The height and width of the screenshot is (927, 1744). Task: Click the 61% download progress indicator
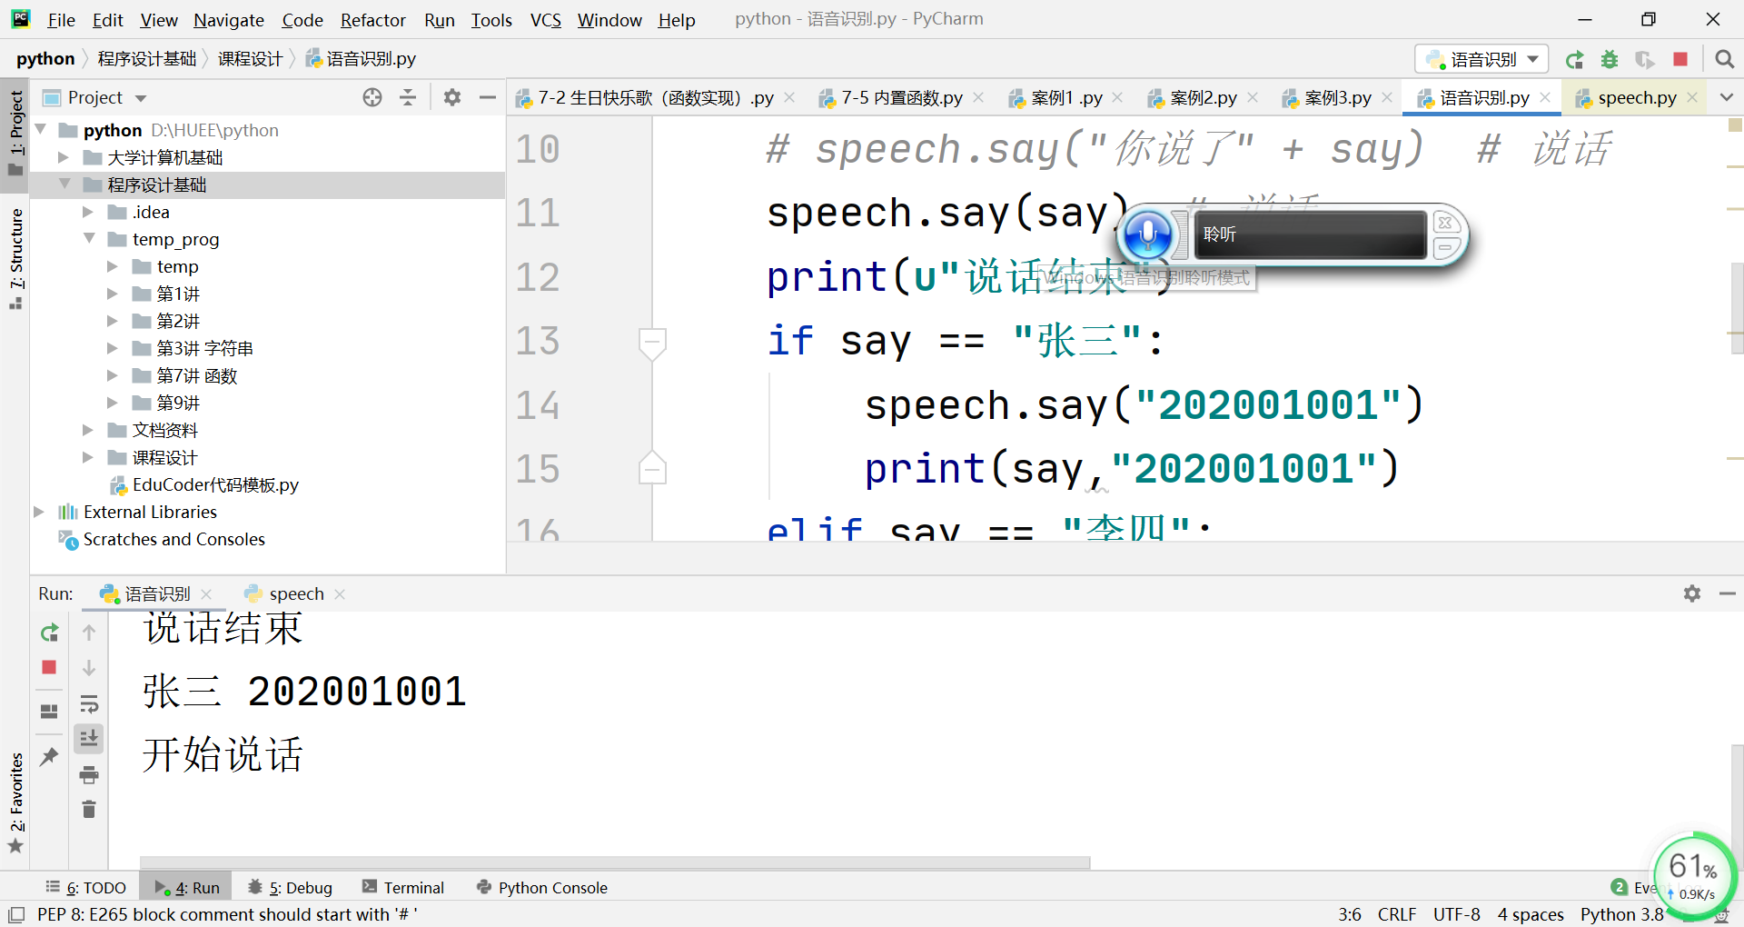pos(1692,872)
